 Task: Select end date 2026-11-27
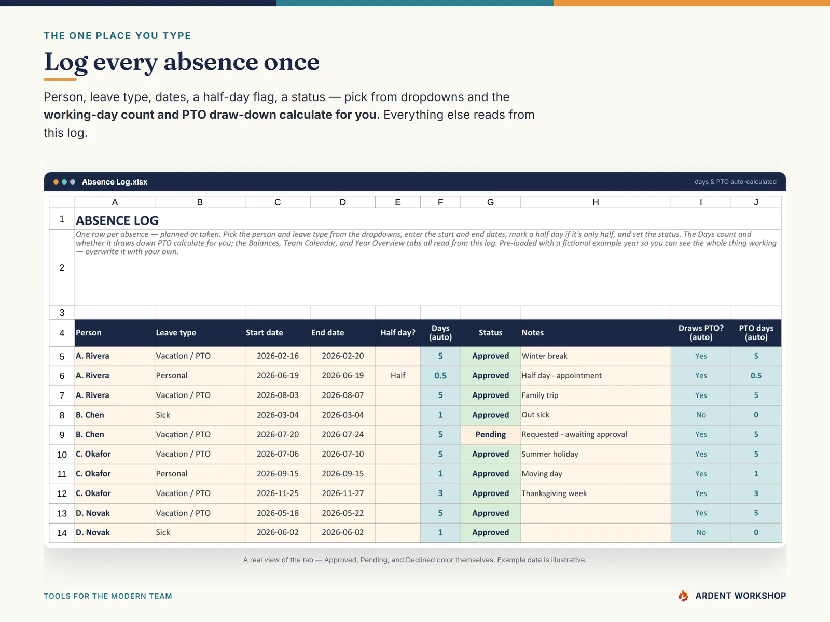343,493
